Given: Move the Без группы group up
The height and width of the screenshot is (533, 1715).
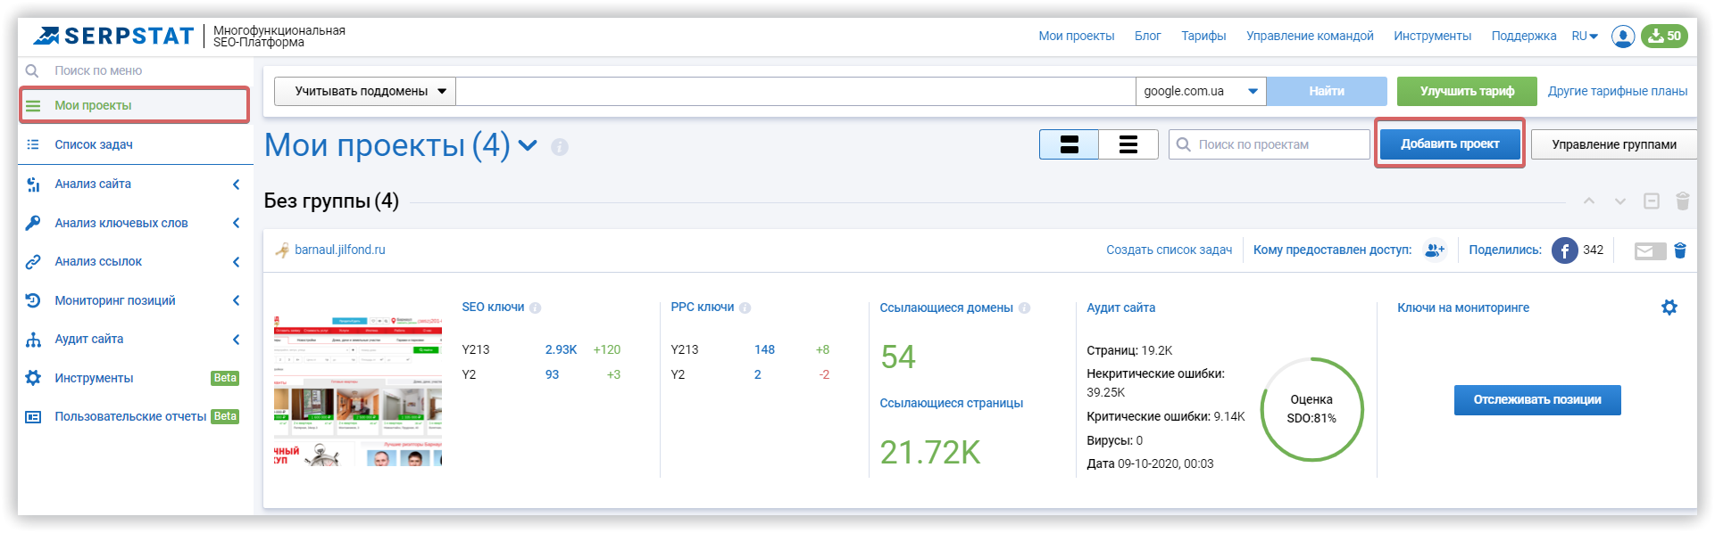Looking at the screenshot, I should point(1589,201).
